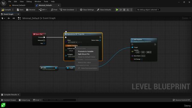This screenshot has height=108, width=192.
Task: Click the eject button in play controls
Action: coord(128,10)
